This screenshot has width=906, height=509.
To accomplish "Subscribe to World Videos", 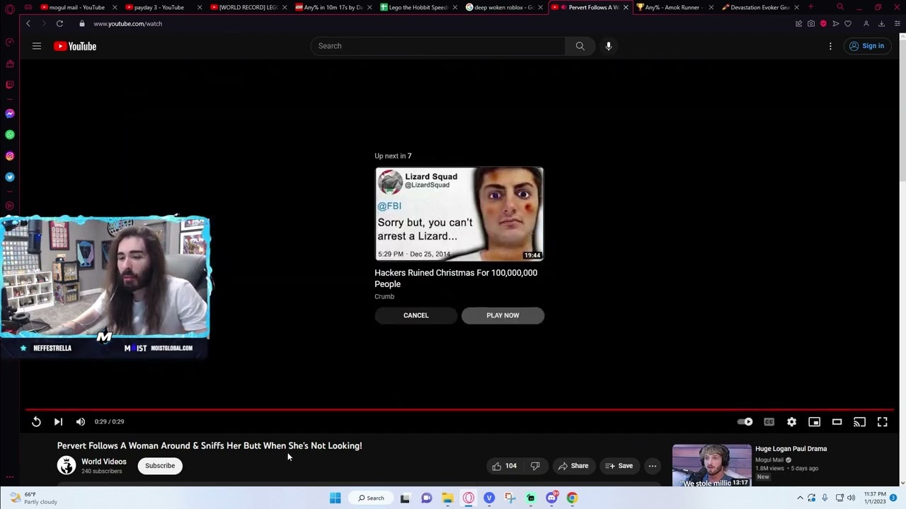I will pos(160,466).
